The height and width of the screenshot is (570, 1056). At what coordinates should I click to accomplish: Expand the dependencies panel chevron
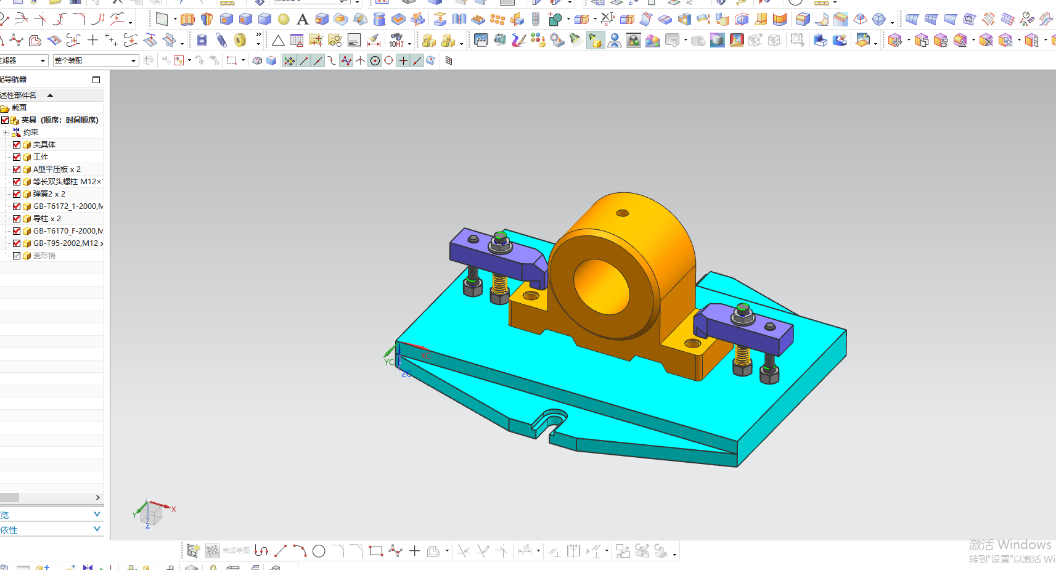(97, 529)
